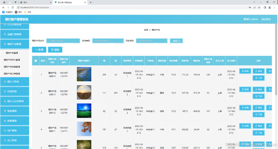This screenshot has height=149, width=278.
Task: Click the 取款管理 sidebar icon
Action: 5,111
